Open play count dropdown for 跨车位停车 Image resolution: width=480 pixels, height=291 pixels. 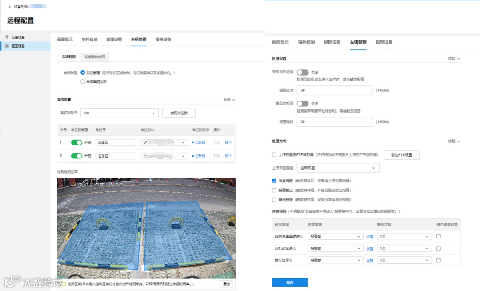click(x=404, y=260)
